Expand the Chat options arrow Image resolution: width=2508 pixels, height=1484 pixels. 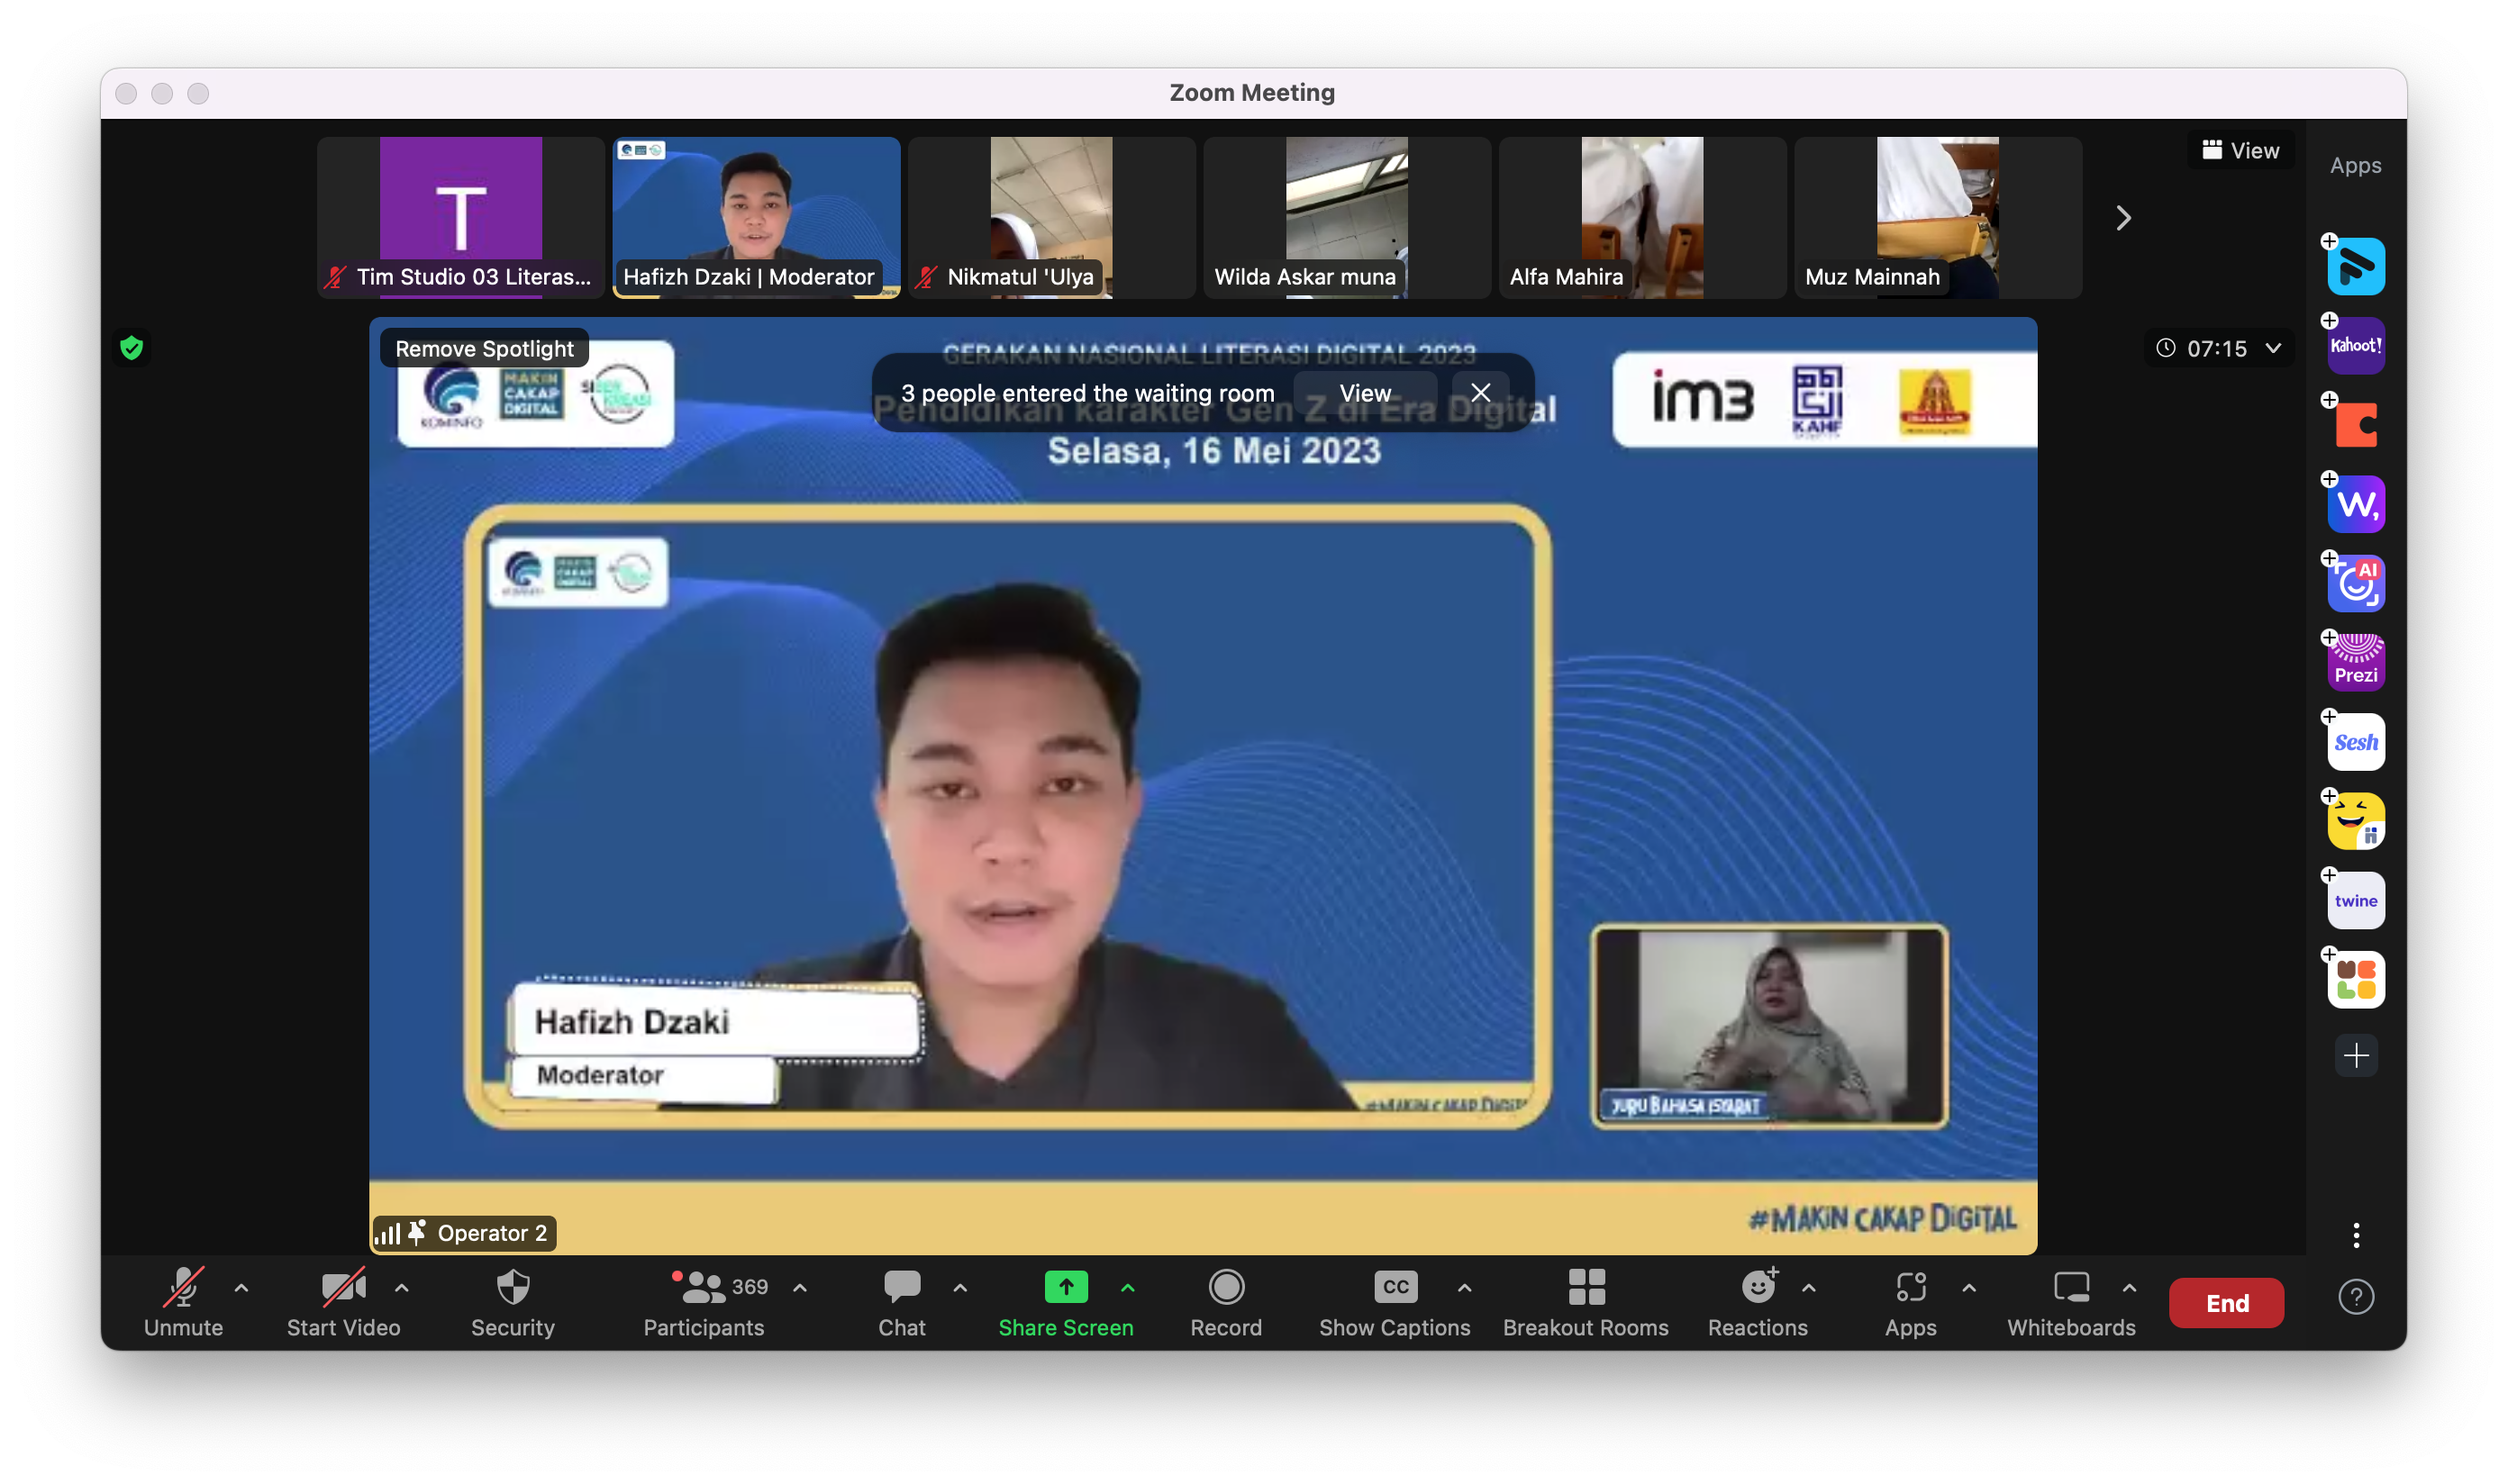(x=960, y=1288)
